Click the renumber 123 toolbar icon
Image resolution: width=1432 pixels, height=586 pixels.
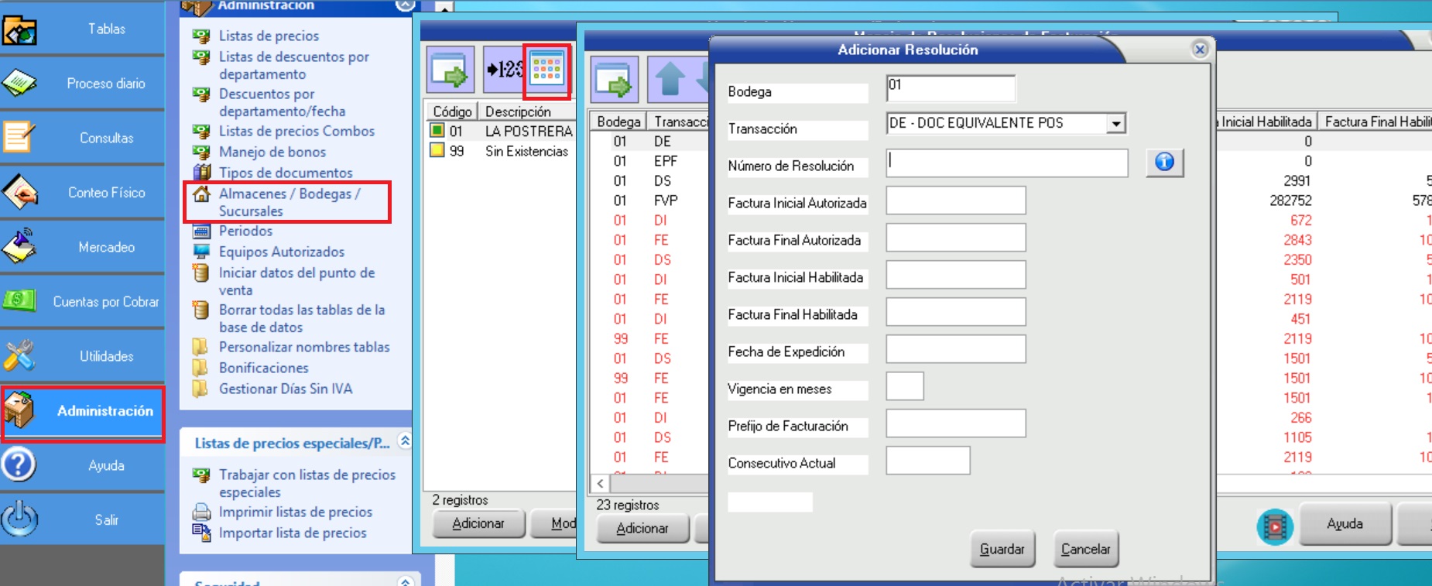503,70
